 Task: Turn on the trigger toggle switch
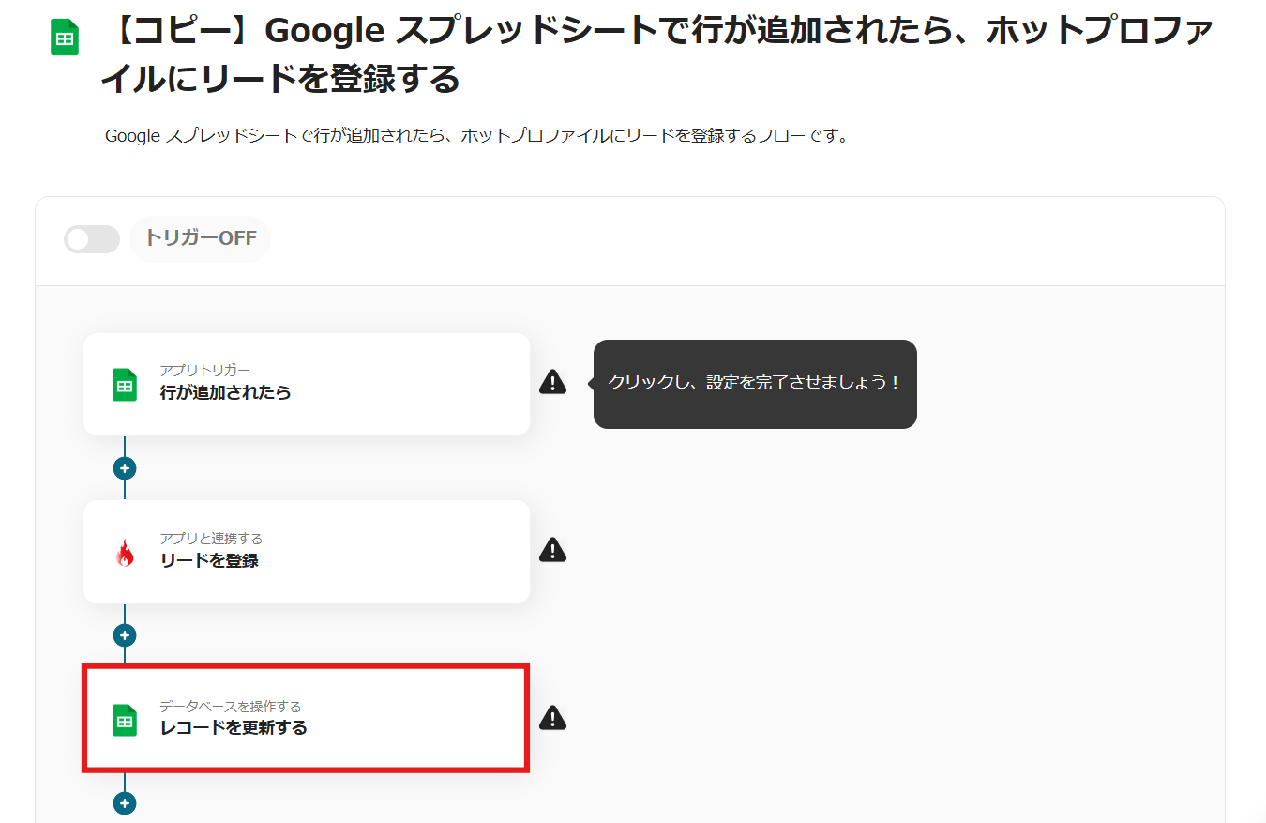(x=92, y=239)
